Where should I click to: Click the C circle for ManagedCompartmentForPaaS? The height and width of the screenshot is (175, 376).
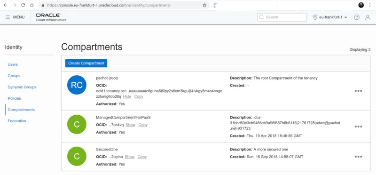pos(77,124)
